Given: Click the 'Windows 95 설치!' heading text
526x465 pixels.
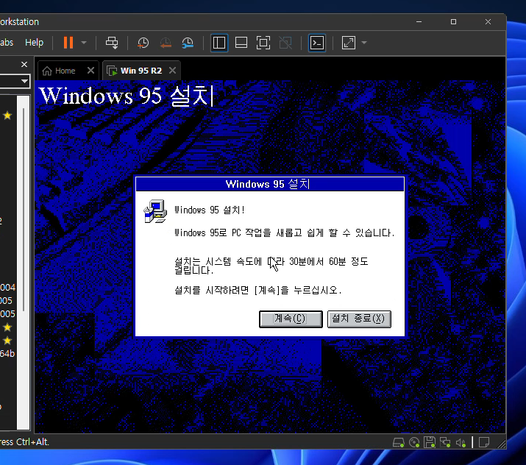Looking at the screenshot, I should (210, 210).
